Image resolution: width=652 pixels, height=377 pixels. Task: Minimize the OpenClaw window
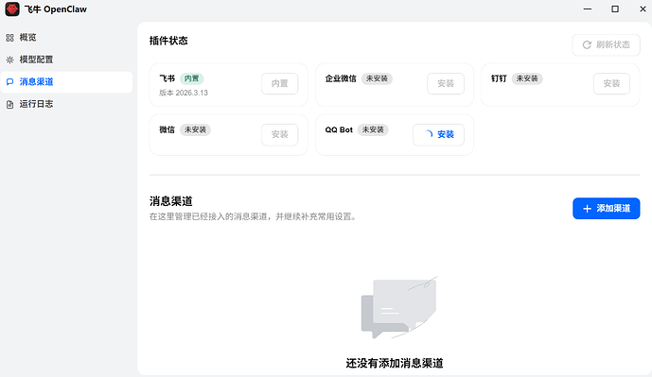tap(588, 9)
